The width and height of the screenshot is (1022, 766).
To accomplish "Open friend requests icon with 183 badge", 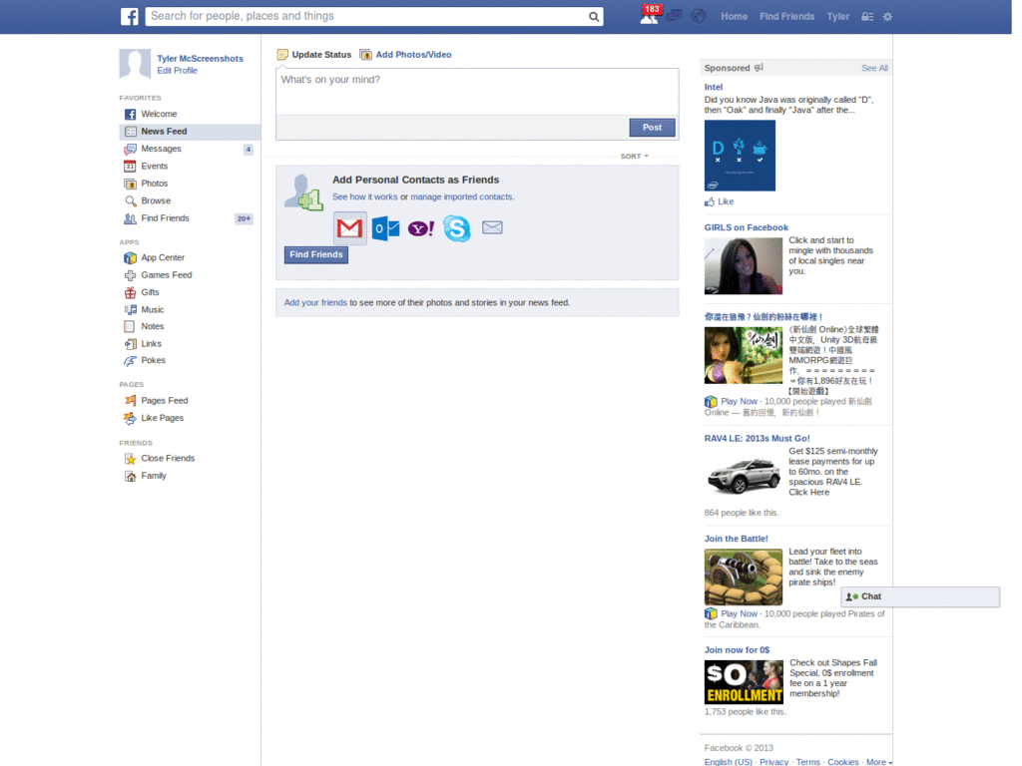I will tap(650, 15).
